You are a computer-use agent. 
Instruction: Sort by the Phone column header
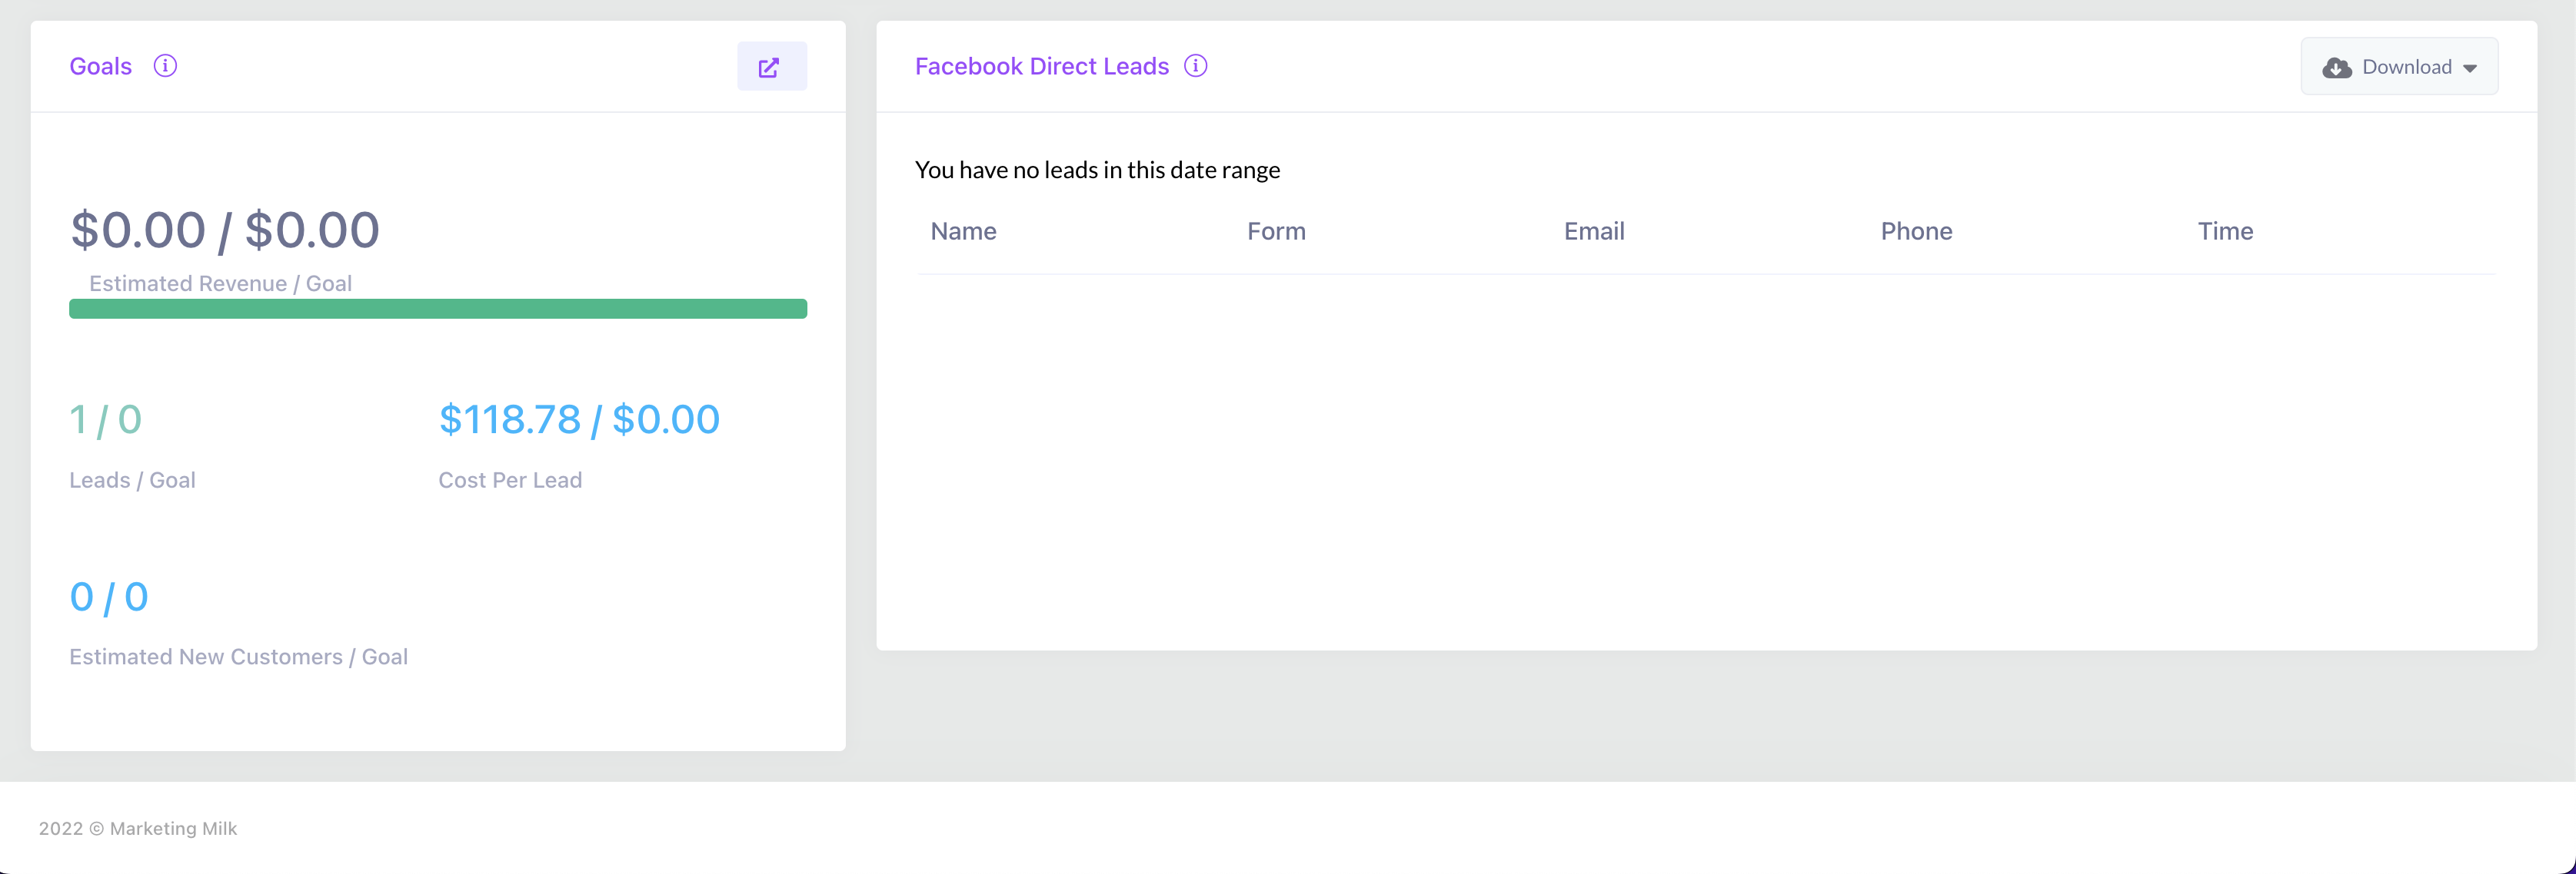[x=1916, y=230]
